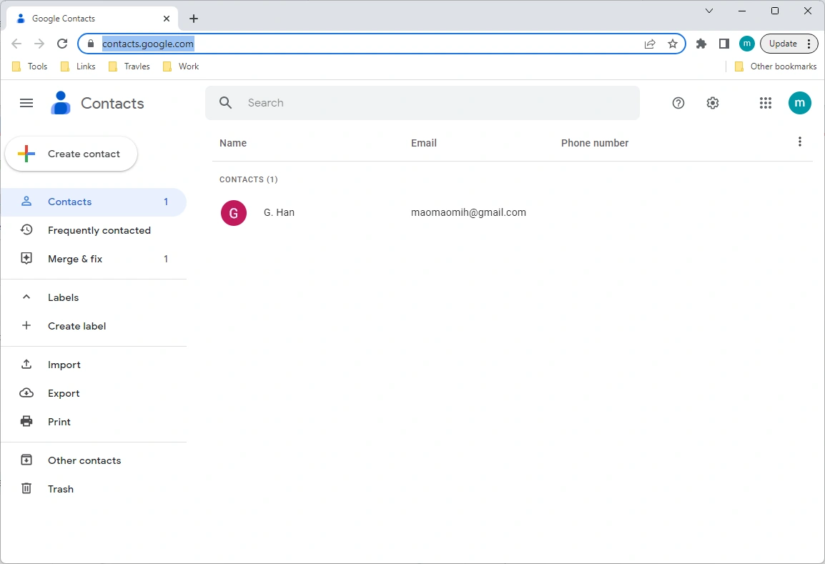Screen dimensions: 825x564
Task: Open the Work bookmarks folder
Action: (181, 66)
